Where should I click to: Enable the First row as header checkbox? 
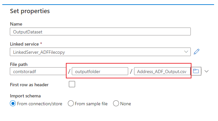(72, 84)
